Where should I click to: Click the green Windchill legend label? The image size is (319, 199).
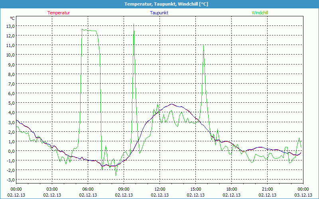tap(260, 13)
